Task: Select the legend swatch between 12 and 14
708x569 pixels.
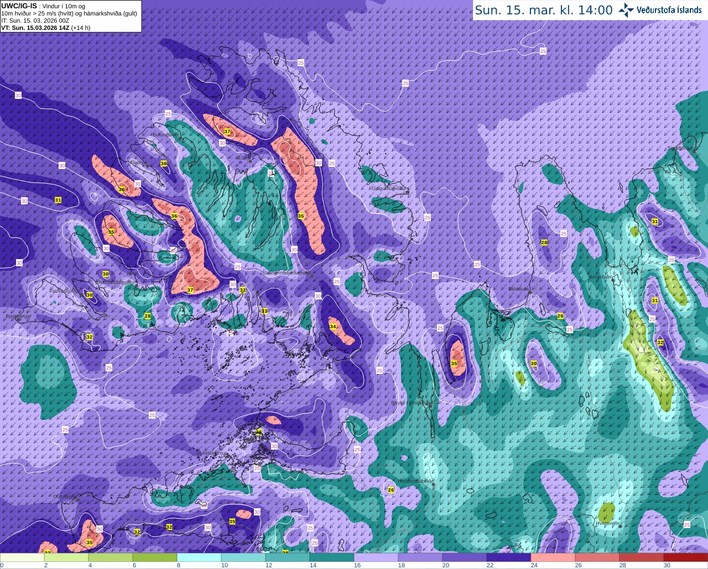Action: (288, 557)
